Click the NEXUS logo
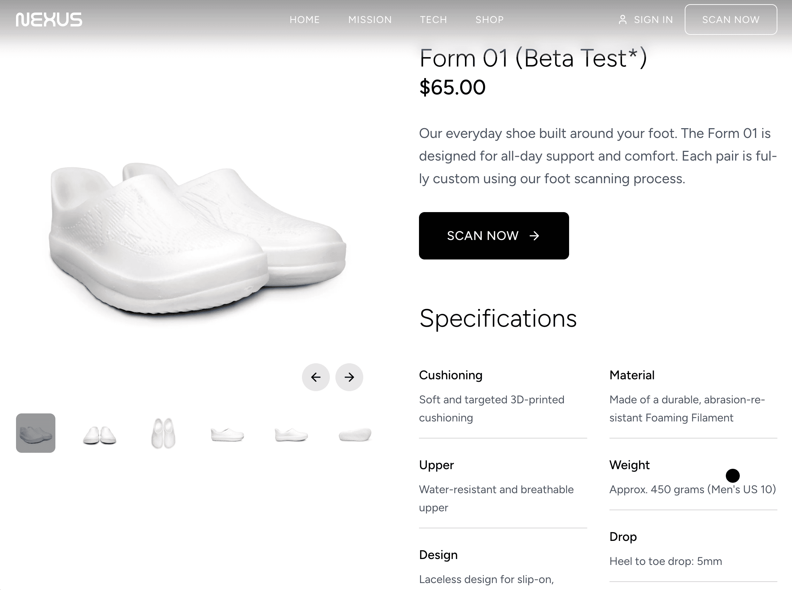792x590 pixels. tap(48, 19)
